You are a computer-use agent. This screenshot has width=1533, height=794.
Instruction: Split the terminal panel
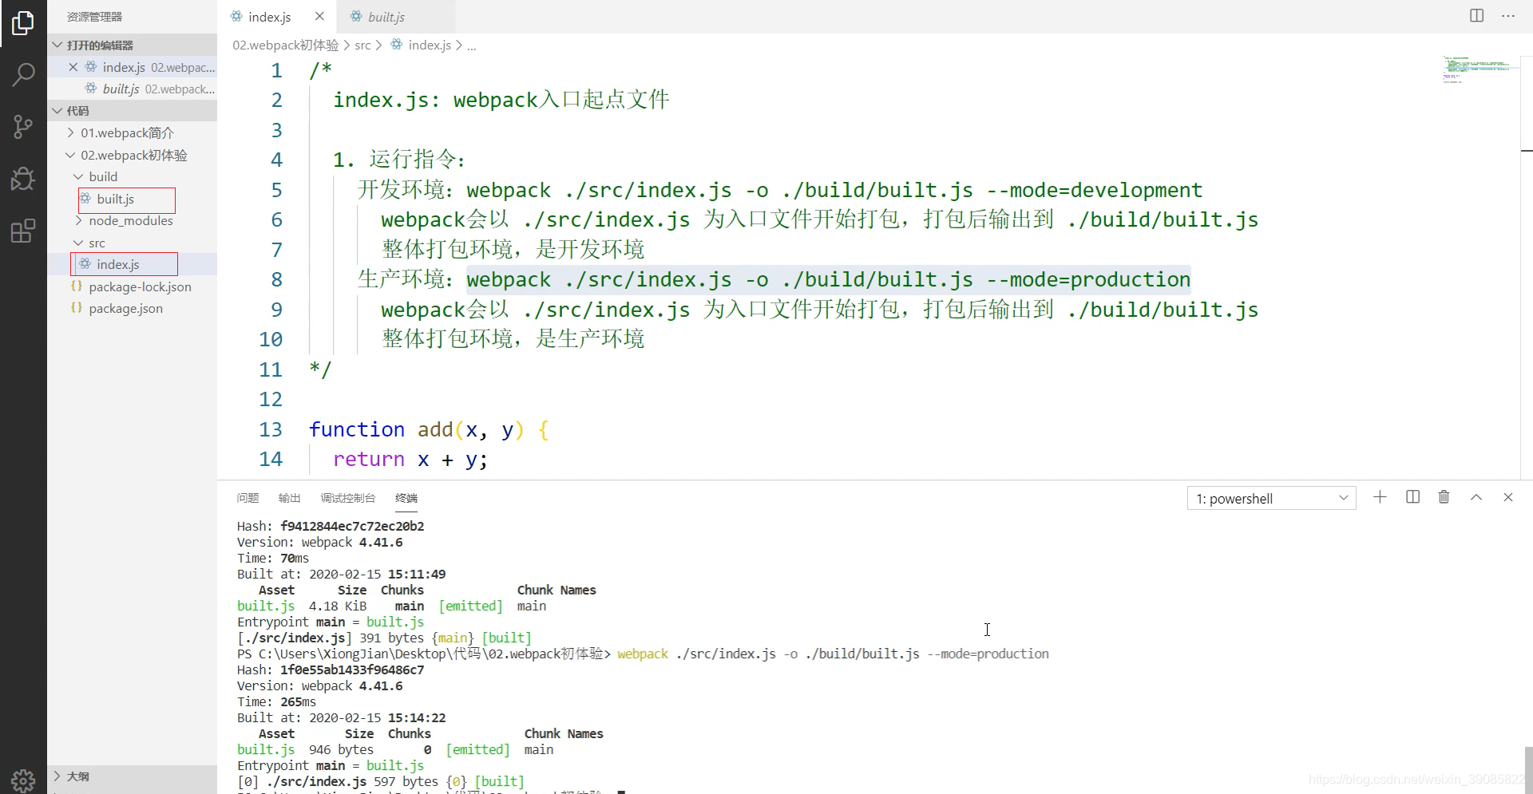pyautogui.click(x=1412, y=497)
